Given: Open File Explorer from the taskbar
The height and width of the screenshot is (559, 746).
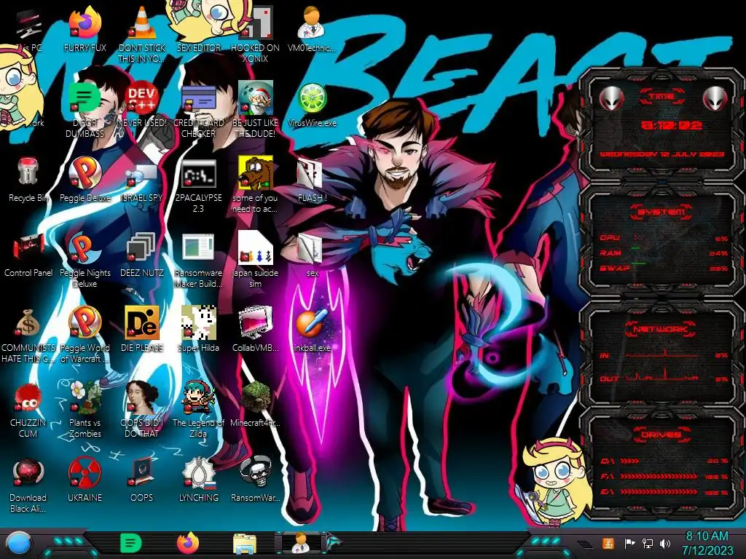Looking at the screenshot, I should point(245,544).
